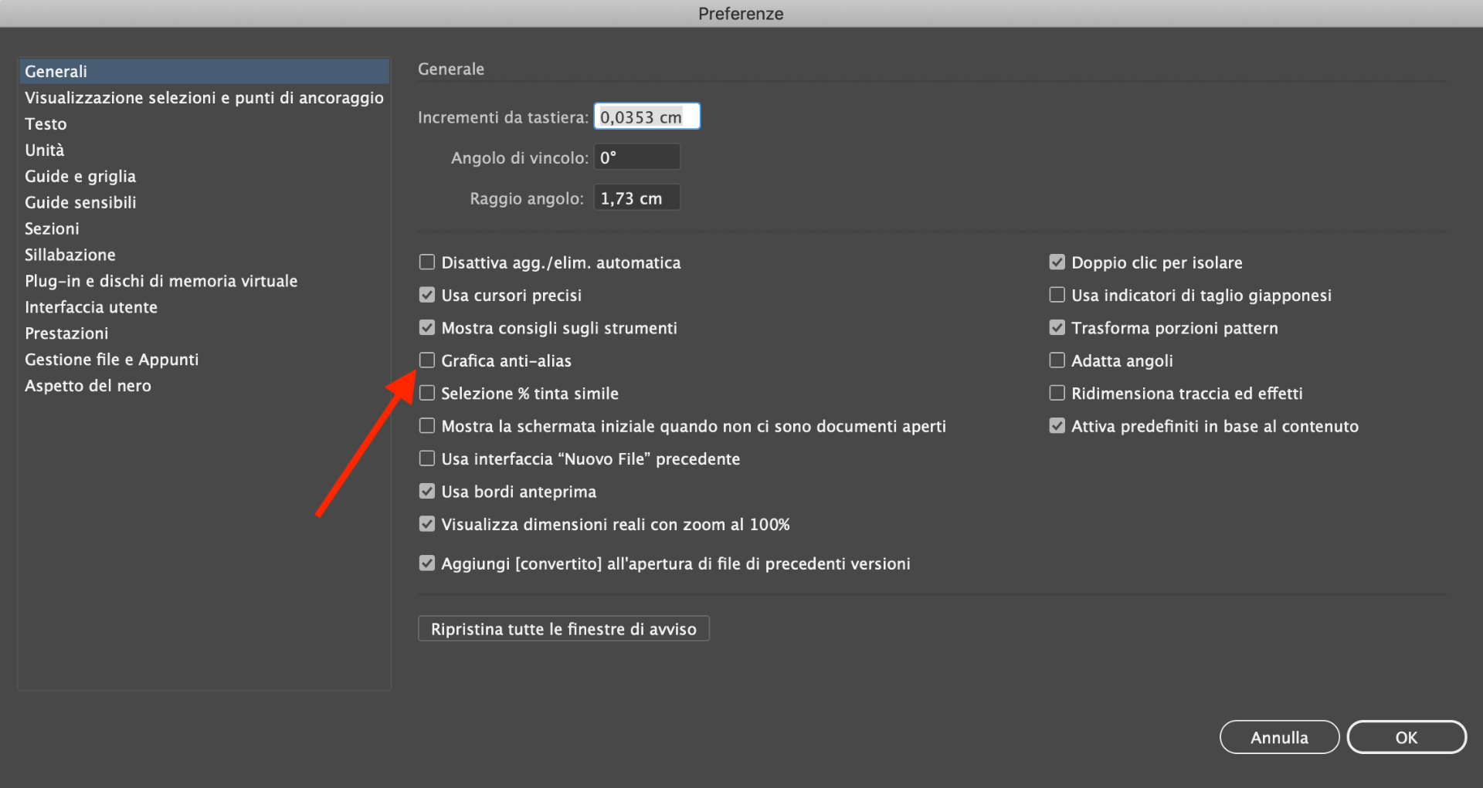Uncheck Attiva predefiniti in base al contenuto
The width and height of the screenshot is (1483, 788).
click(x=1057, y=426)
